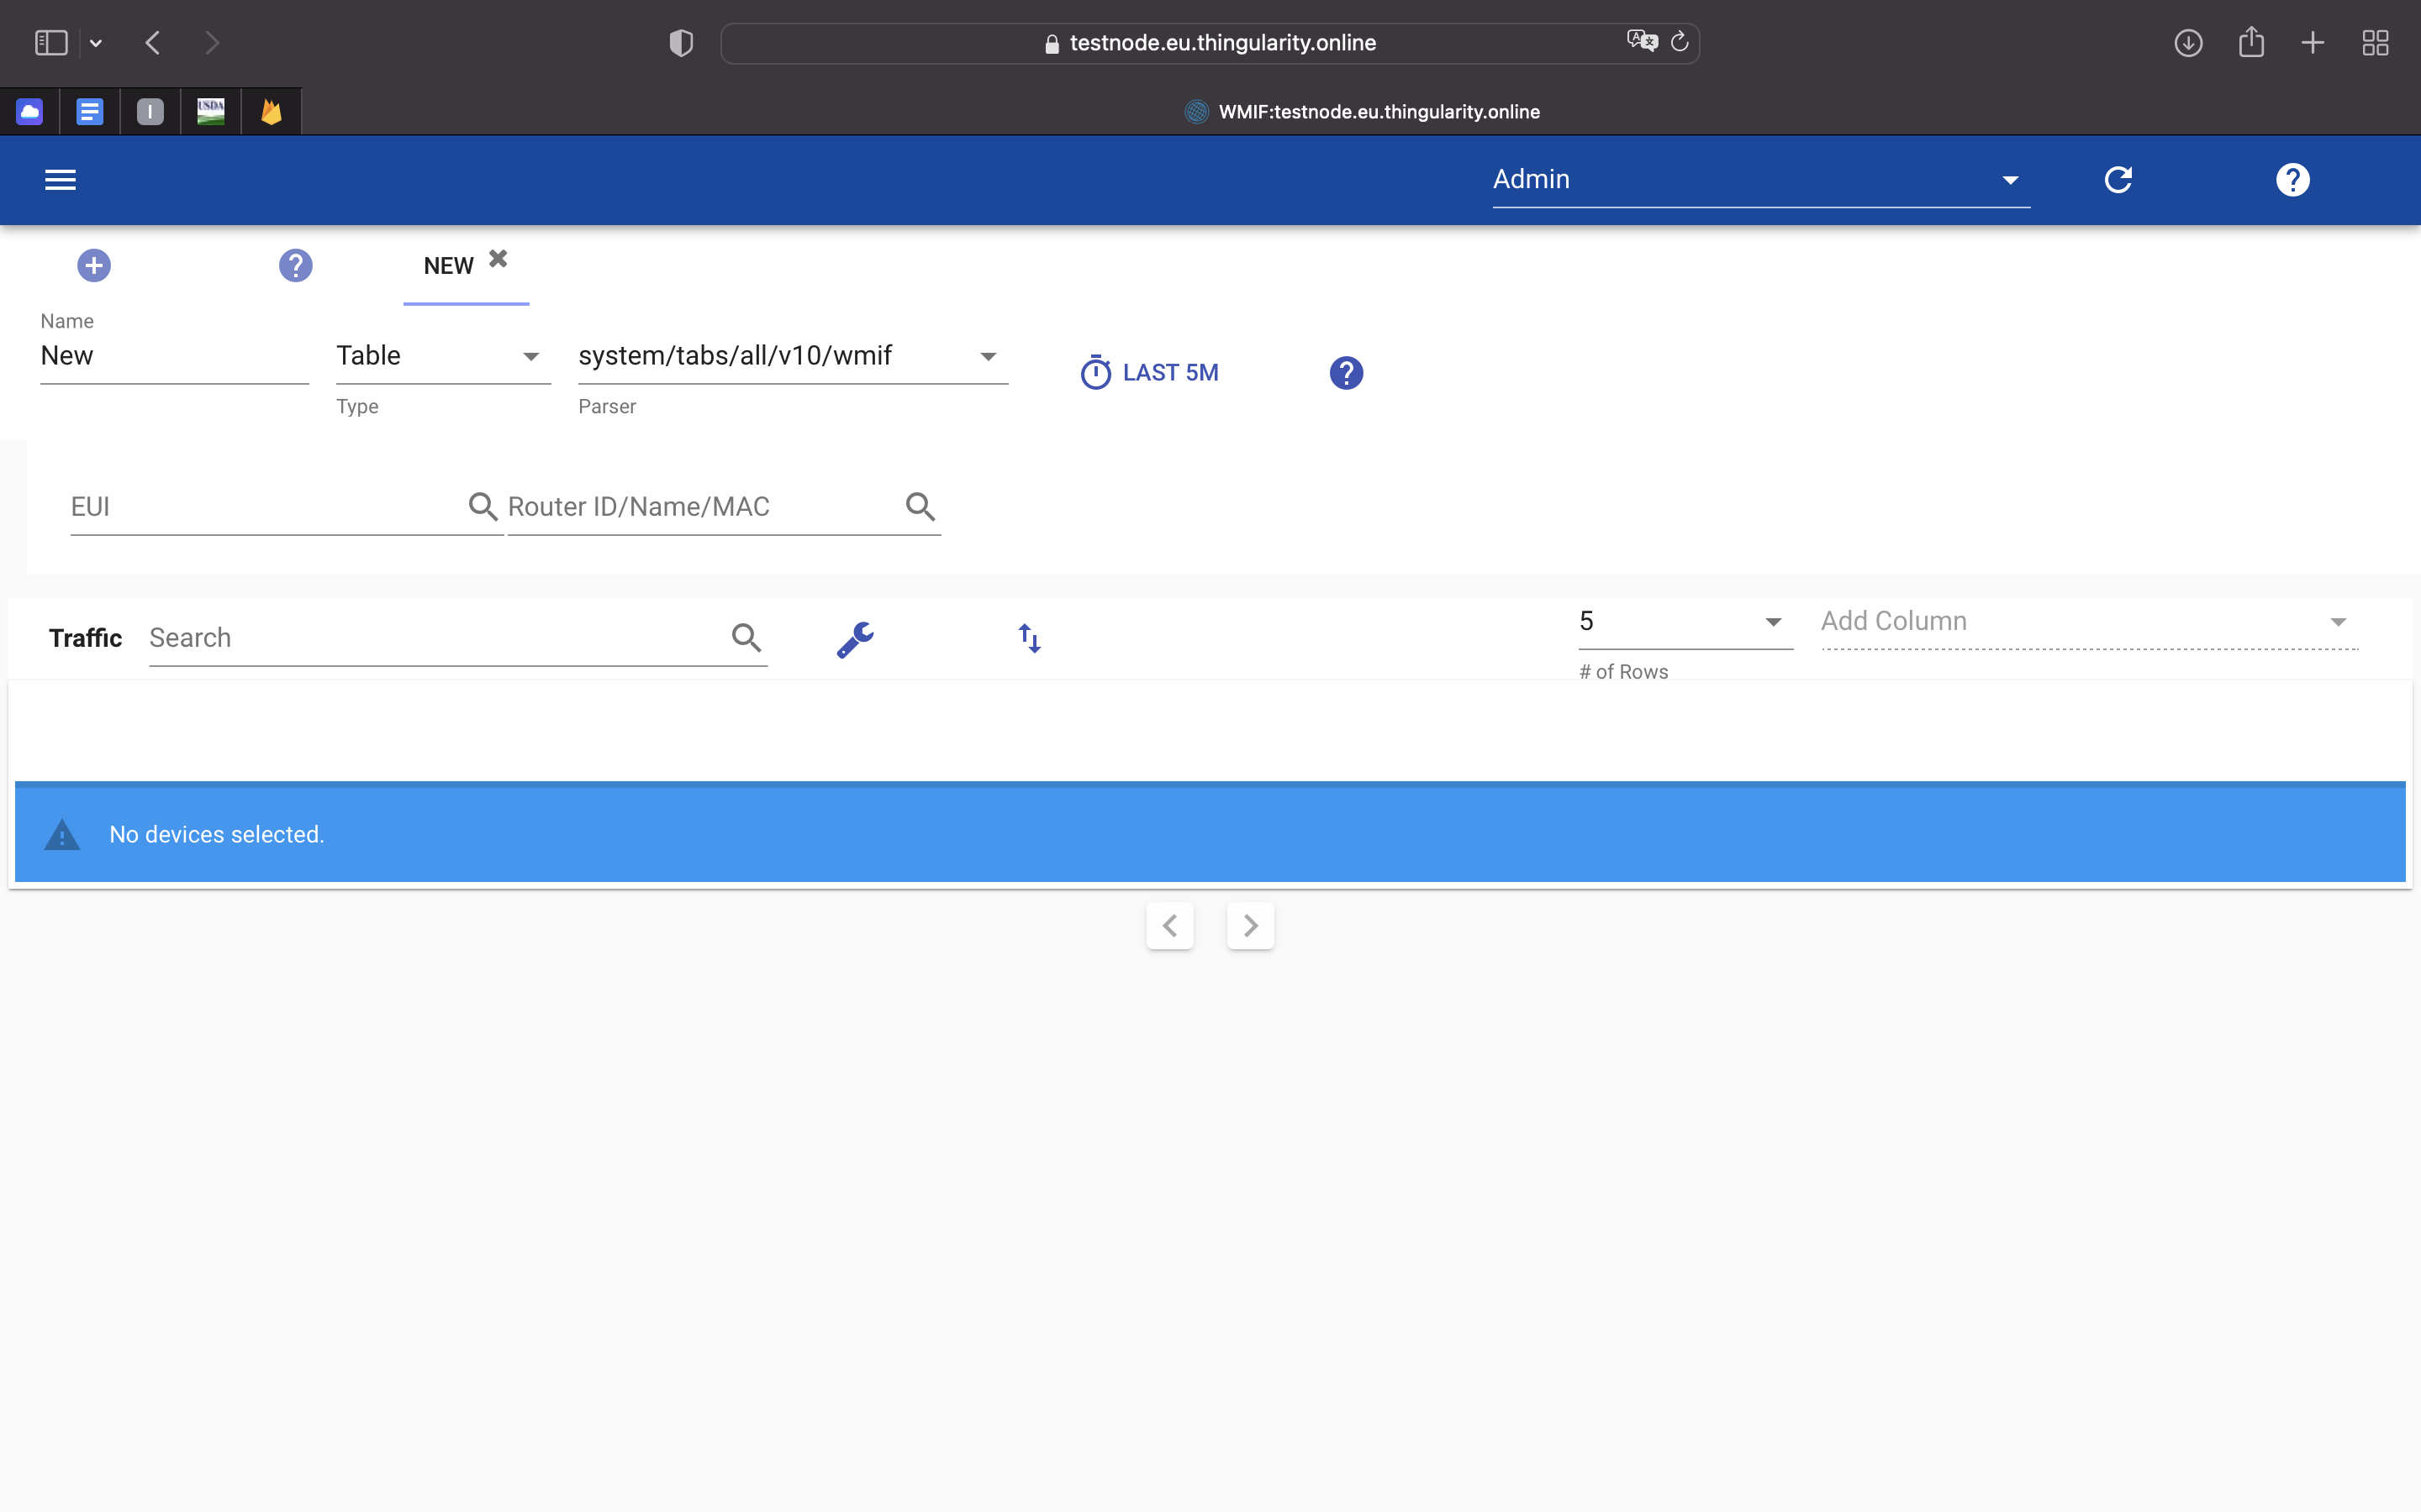Expand the # of Rows dropdown
The width and height of the screenshot is (2421, 1512).
pyautogui.click(x=1685, y=622)
